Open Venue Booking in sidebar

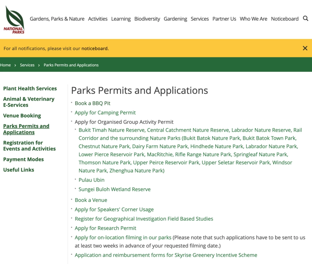22,115
